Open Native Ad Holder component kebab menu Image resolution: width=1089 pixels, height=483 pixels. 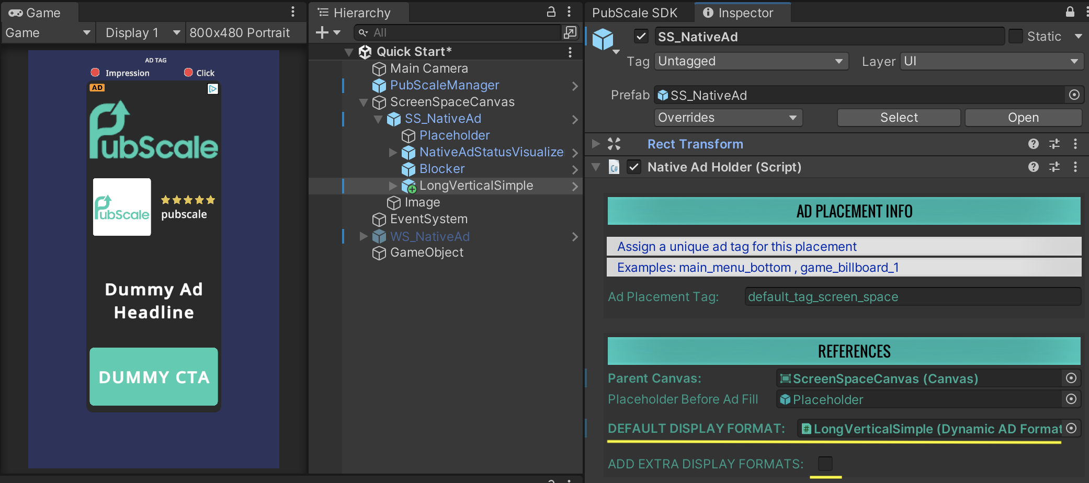click(x=1075, y=167)
